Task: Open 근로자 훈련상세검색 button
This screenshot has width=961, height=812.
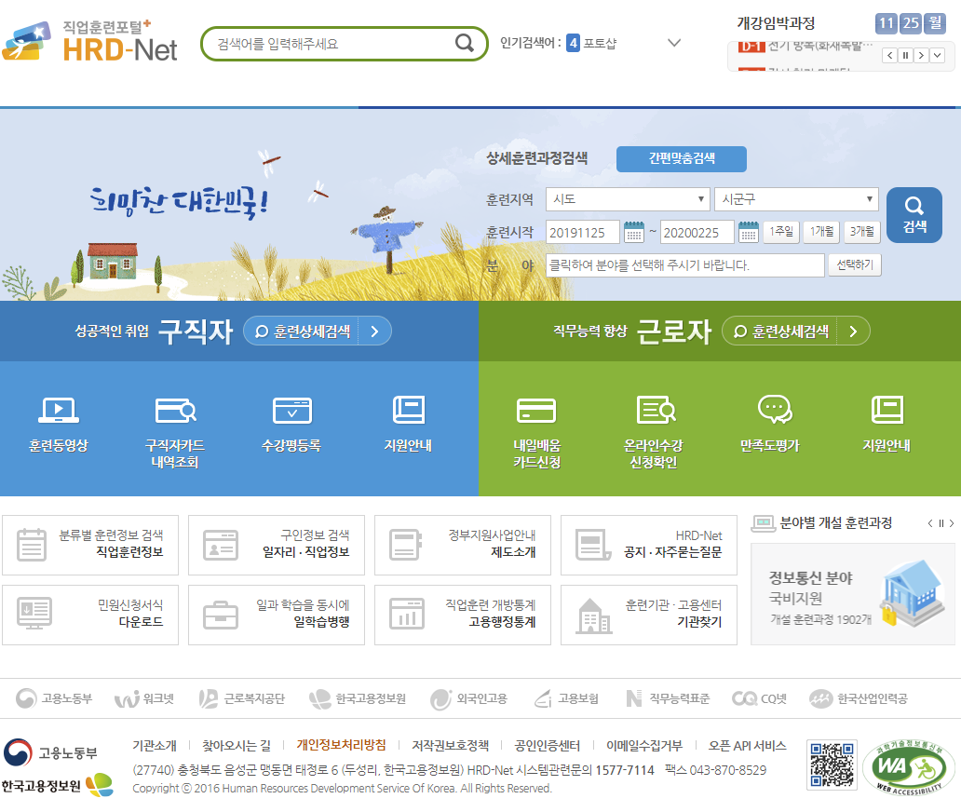Action: click(x=796, y=331)
